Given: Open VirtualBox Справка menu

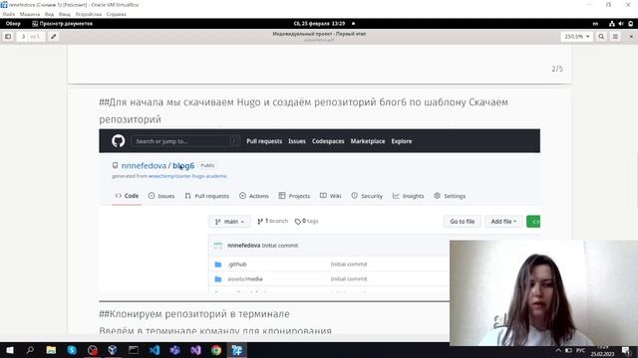Looking at the screenshot, I should pos(117,14).
